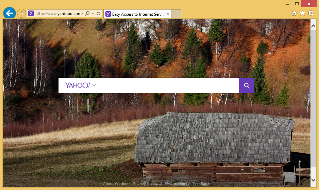Open the Tools gear menu

point(311,13)
